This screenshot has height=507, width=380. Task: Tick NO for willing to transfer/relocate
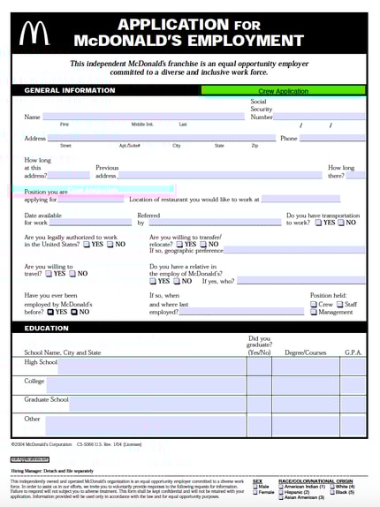[x=203, y=244]
